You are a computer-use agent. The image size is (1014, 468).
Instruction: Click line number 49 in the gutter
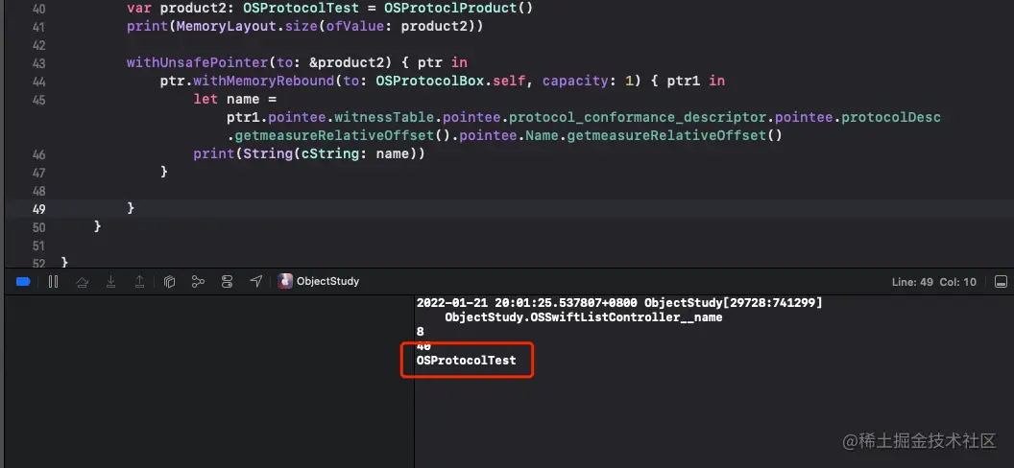click(x=38, y=208)
